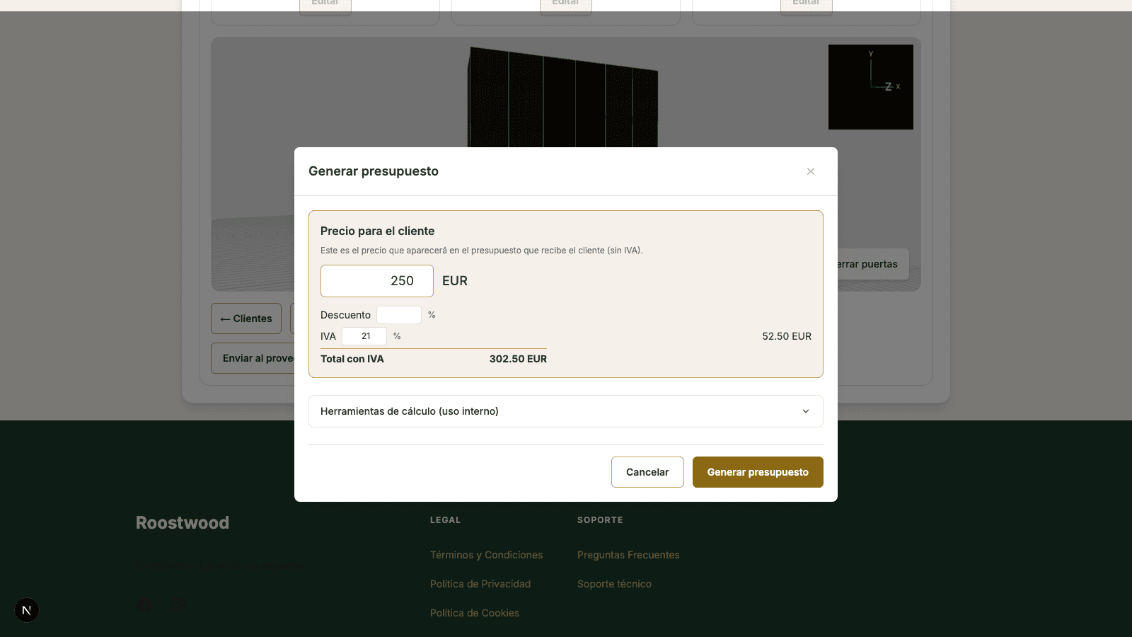Screen dimensions: 1132x637
Task: Click the Enviar al proveedor button
Action: (253, 358)
